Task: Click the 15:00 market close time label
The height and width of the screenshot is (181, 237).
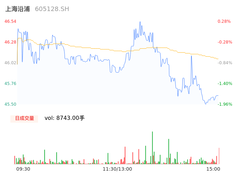Action: [x=213, y=169]
